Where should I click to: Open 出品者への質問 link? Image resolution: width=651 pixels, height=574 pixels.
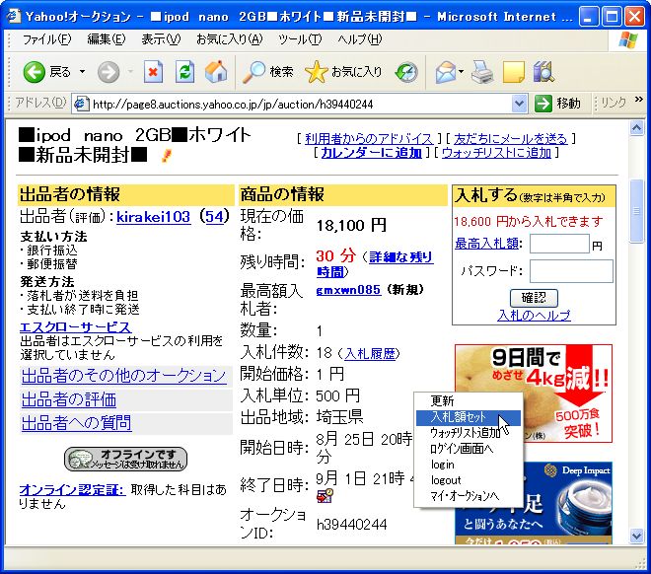(x=76, y=423)
